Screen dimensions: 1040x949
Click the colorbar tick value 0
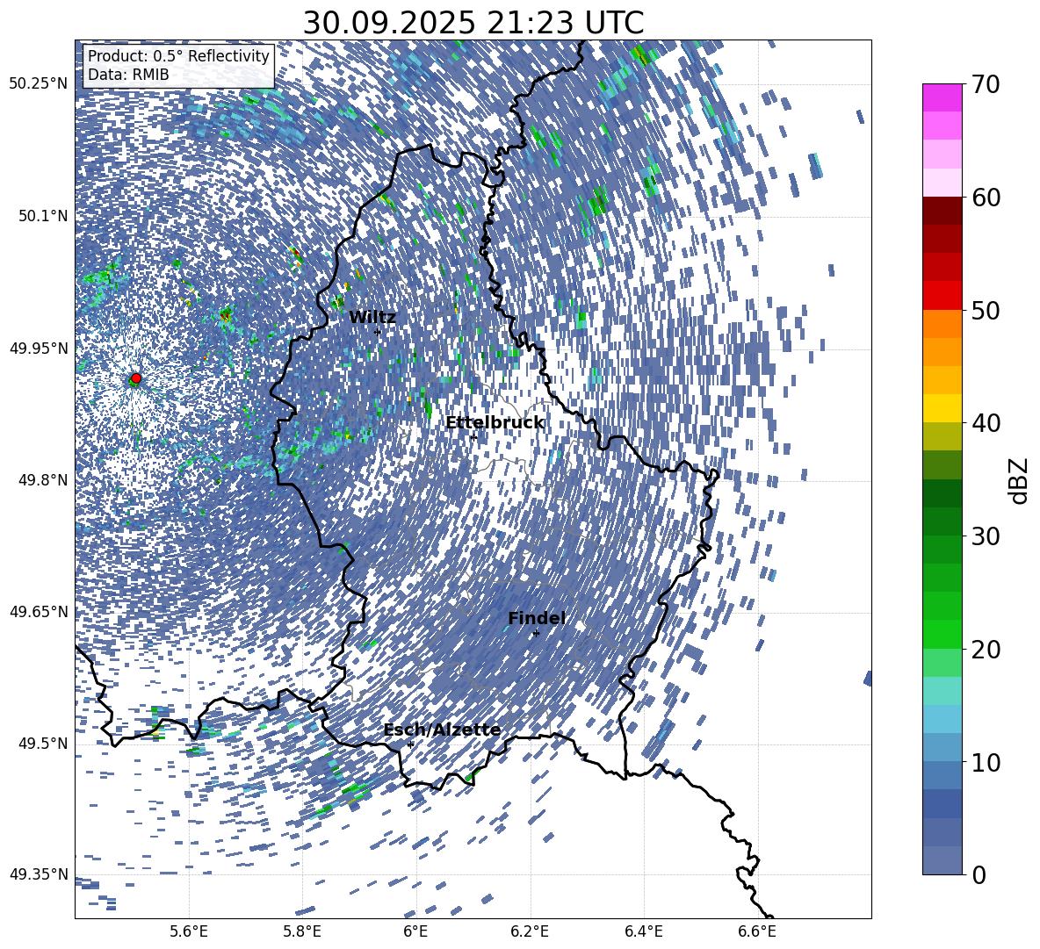979,874
